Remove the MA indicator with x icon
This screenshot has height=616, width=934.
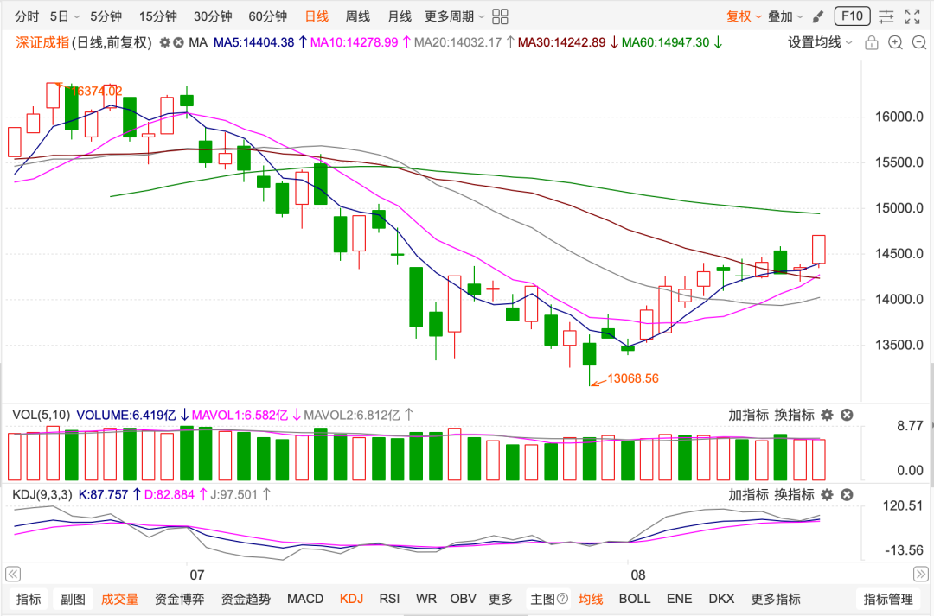(x=178, y=43)
